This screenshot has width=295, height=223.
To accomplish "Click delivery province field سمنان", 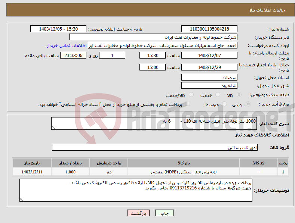I will pyautogui.click(x=209, y=77).
